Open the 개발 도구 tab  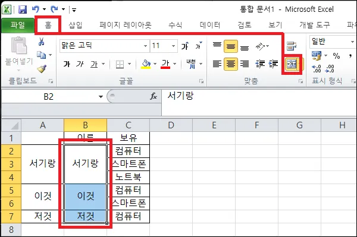tap(315, 25)
